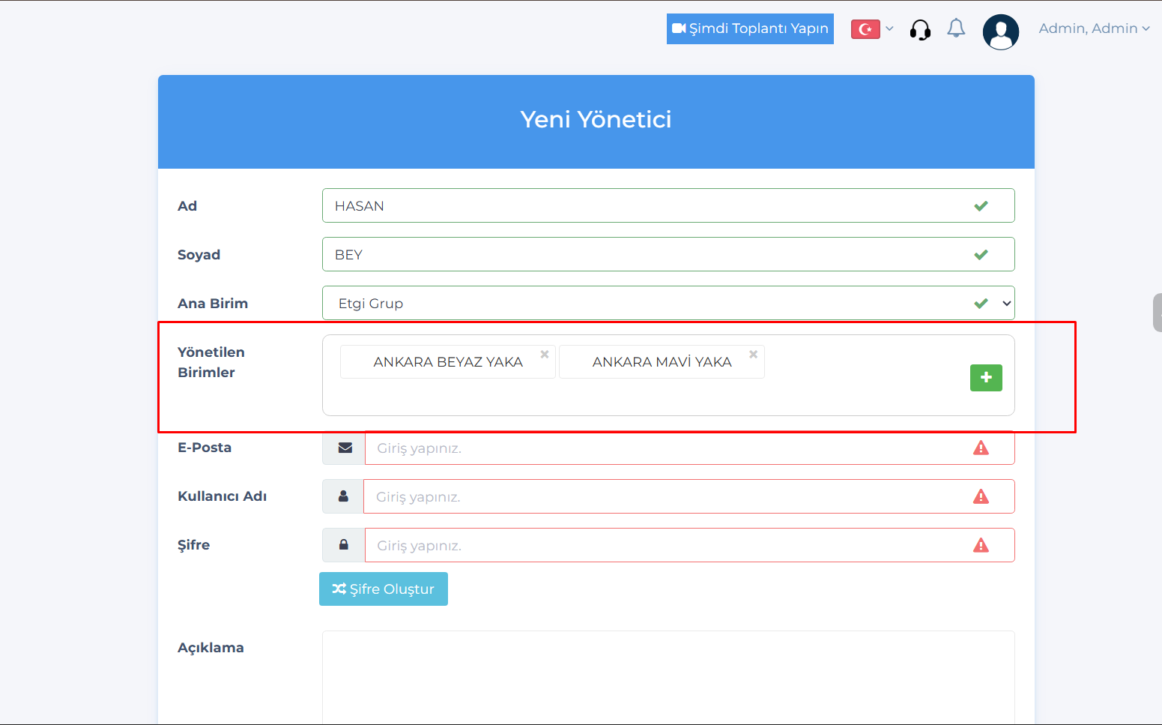Click the Kullanıcı Adı input field
1162x725 pixels.
[x=667, y=496]
